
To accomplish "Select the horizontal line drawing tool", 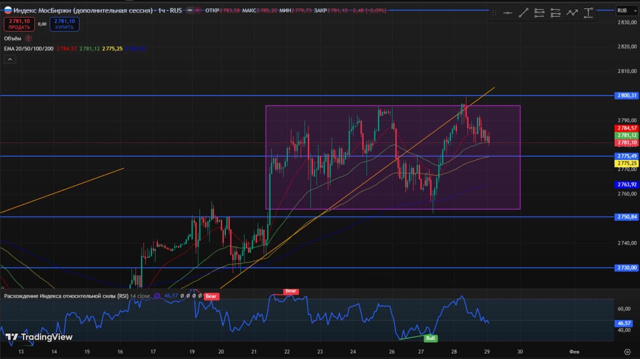I will tap(507, 13).
